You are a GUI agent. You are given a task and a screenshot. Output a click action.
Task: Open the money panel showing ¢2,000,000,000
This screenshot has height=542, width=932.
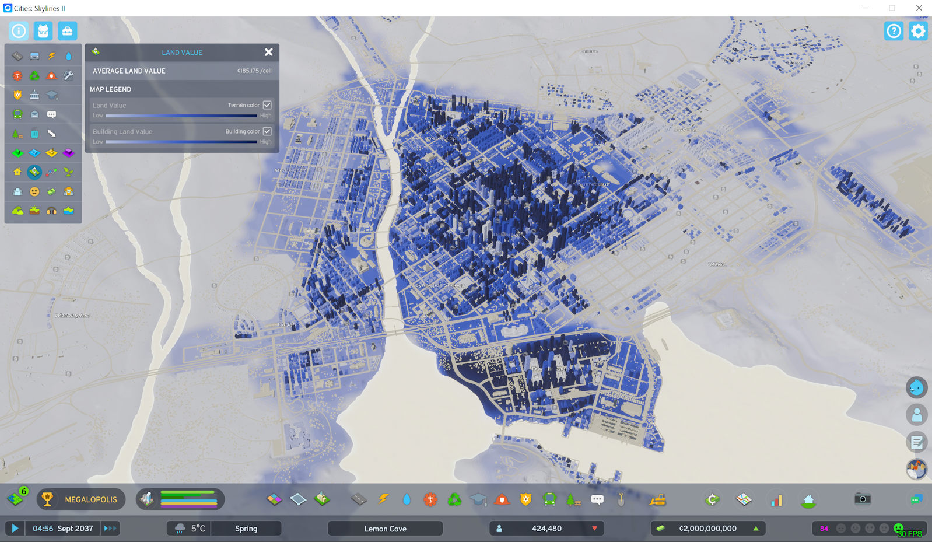708,529
